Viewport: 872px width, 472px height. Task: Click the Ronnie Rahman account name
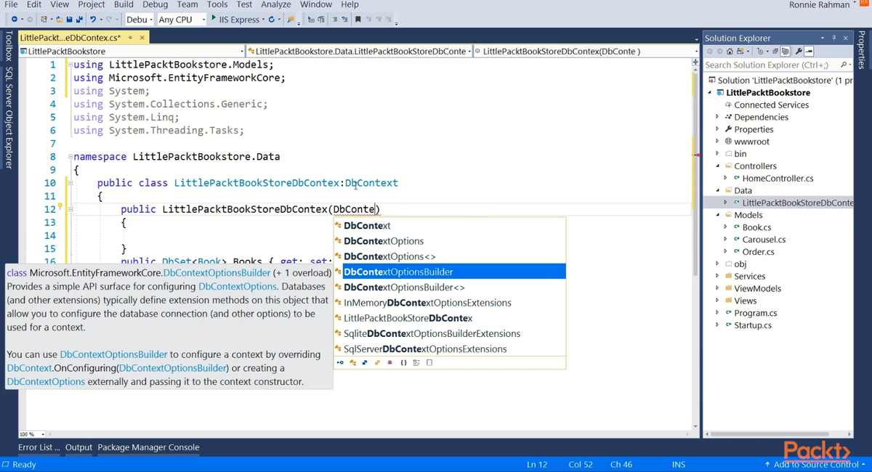[x=819, y=4]
